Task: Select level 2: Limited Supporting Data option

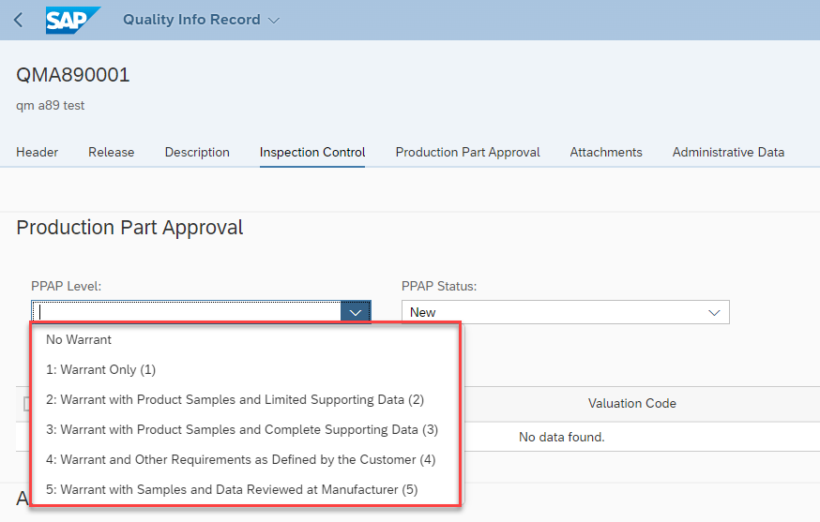Action: click(x=245, y=400)
